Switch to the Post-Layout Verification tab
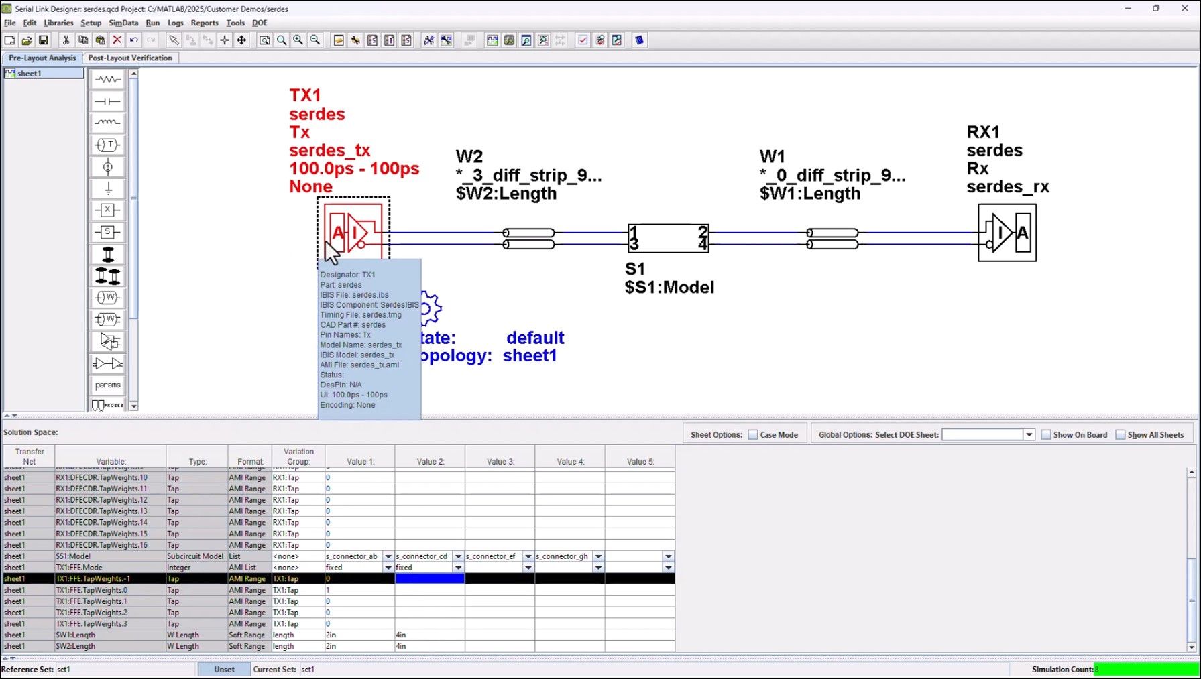This screenshot has height=679, width=1201. tap(131, 58)
